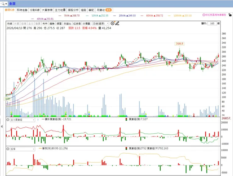The height and width of the screenshot is (176, 233).
Task: Open chart settings gear icon
Action: pos(112,23)
